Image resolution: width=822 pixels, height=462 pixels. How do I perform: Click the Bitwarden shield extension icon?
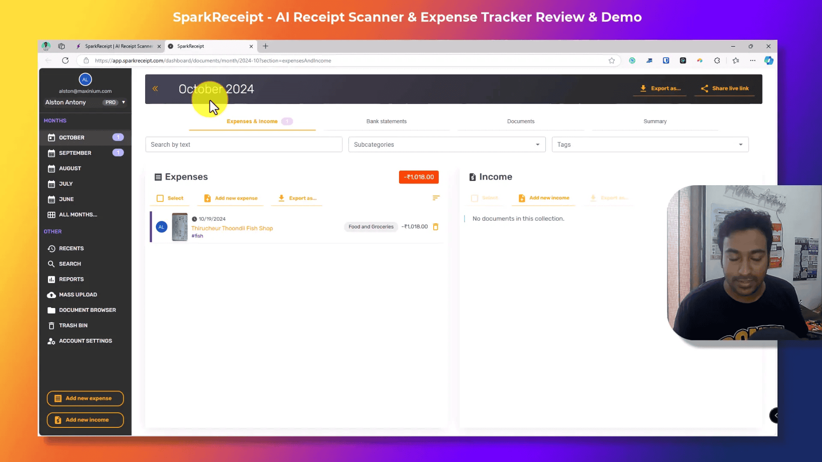666,60
